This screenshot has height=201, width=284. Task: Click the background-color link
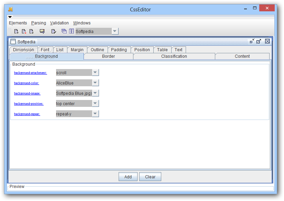pyautogui.click(x=26, y=83)
